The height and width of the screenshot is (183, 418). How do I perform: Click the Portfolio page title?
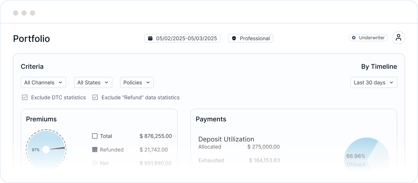31,39
